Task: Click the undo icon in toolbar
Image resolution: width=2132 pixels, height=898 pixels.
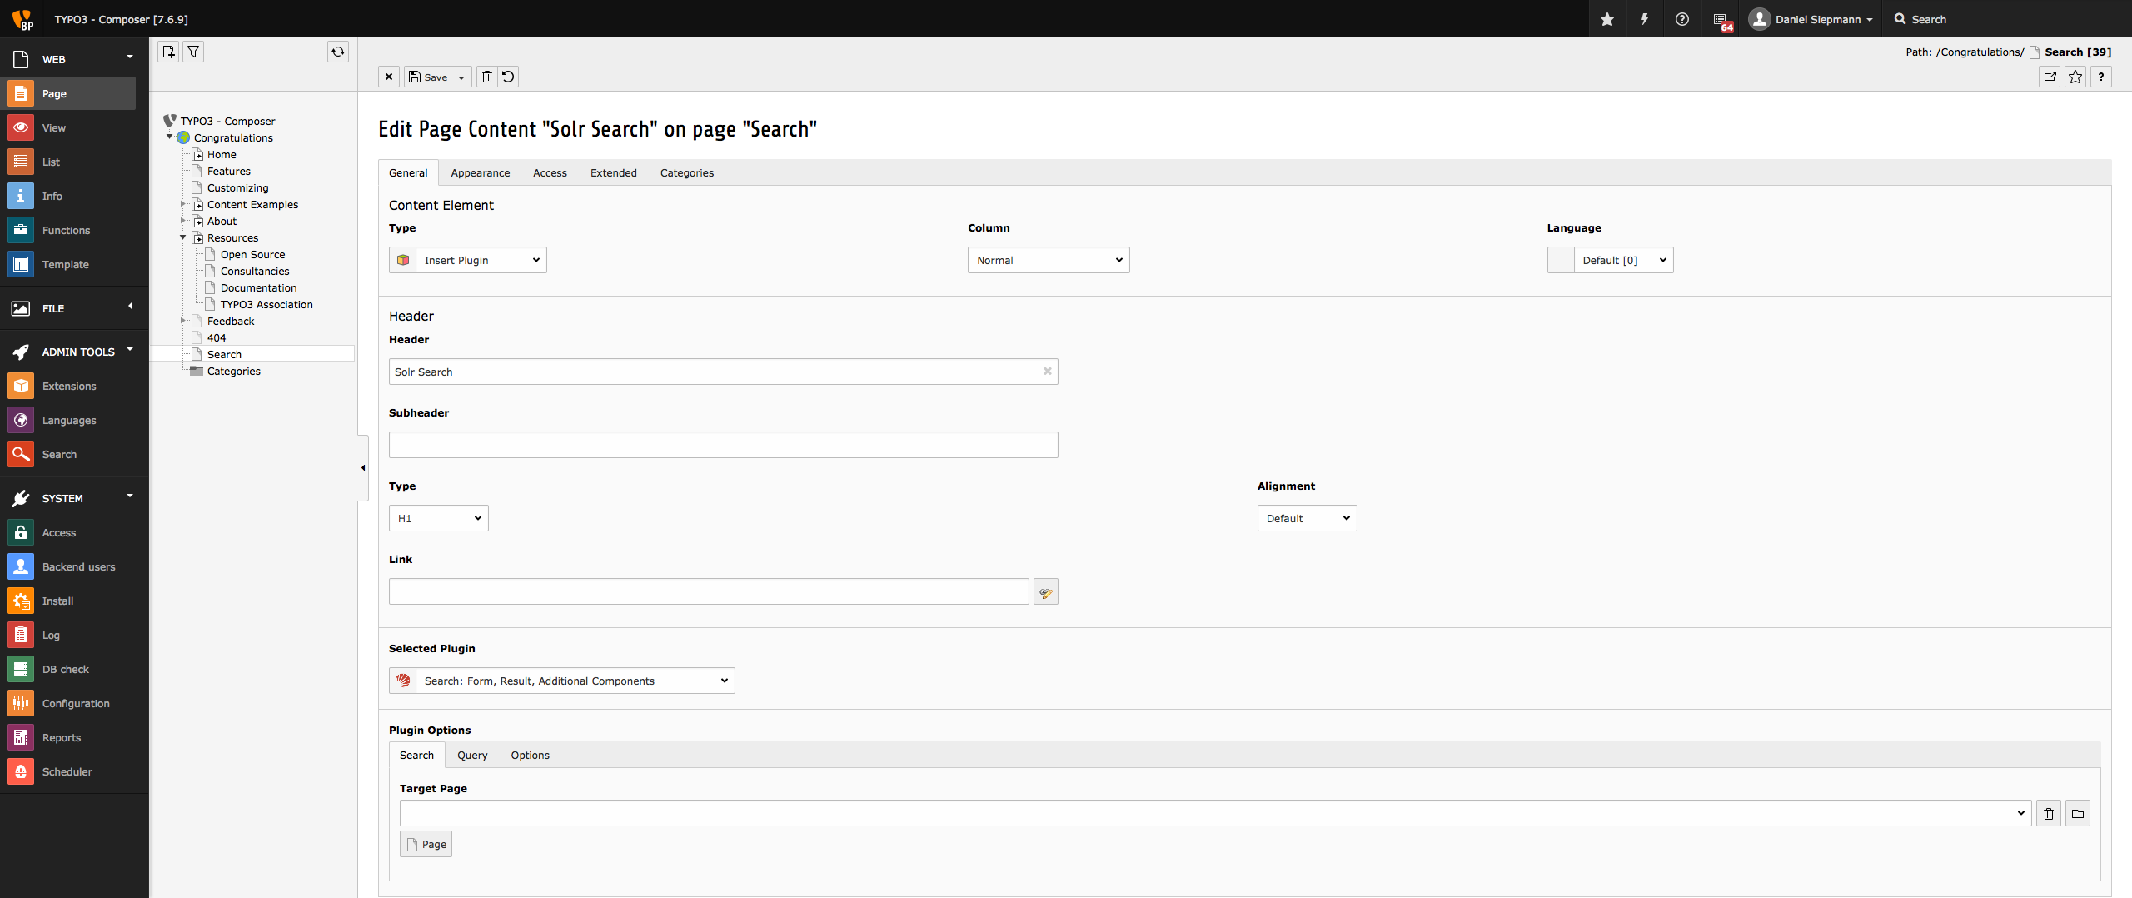Action: [x=508, y=77]
